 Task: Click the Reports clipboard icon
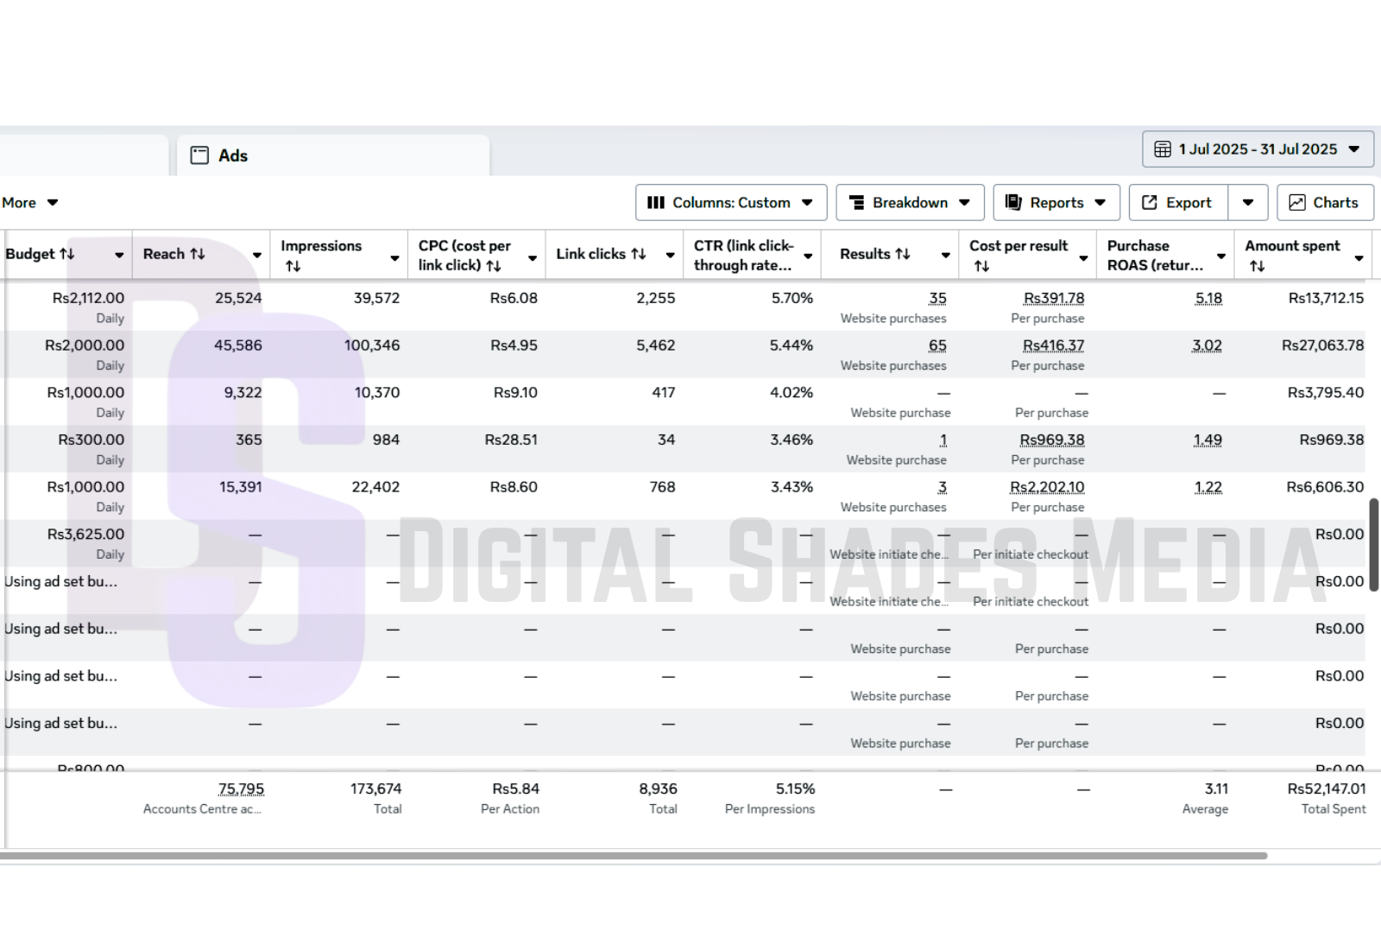pos(1014,203)
